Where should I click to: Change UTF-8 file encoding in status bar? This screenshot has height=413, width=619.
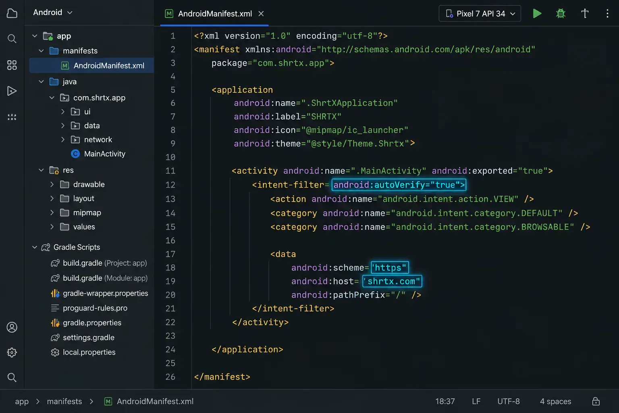509,401
